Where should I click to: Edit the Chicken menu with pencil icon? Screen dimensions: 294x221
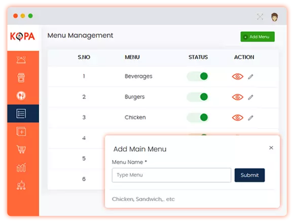[251, 118]
